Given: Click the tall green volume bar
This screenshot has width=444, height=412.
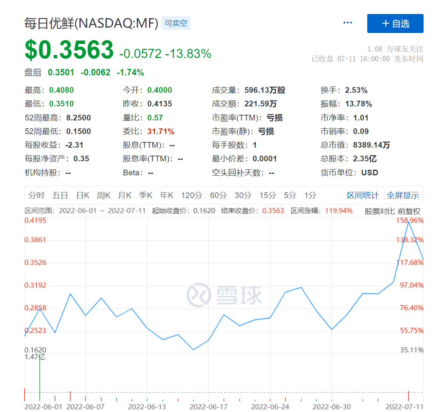Looking at the screenshot, I should tap(40, 377).
